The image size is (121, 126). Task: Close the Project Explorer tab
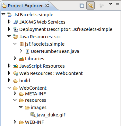click(x=47, y=5)
